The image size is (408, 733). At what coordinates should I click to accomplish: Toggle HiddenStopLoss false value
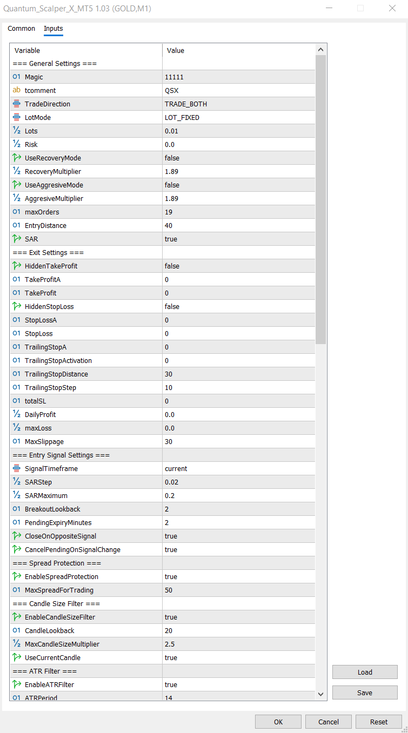[239, 307]
